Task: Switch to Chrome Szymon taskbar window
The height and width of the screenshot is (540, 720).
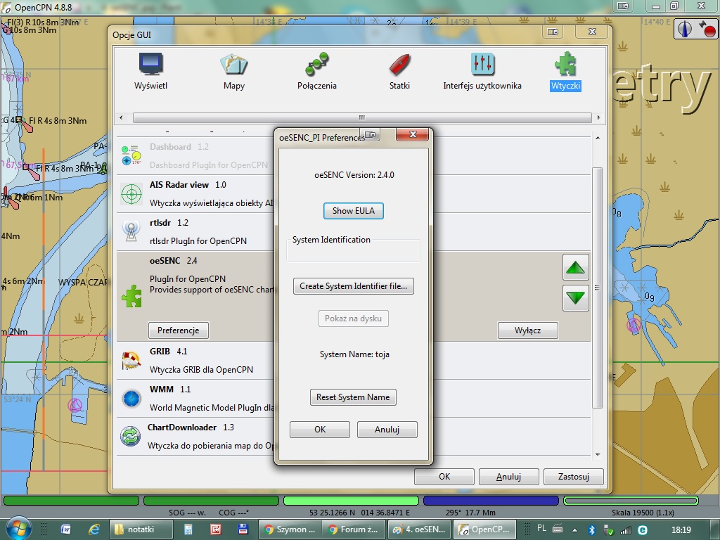Action: coord(290,529)
